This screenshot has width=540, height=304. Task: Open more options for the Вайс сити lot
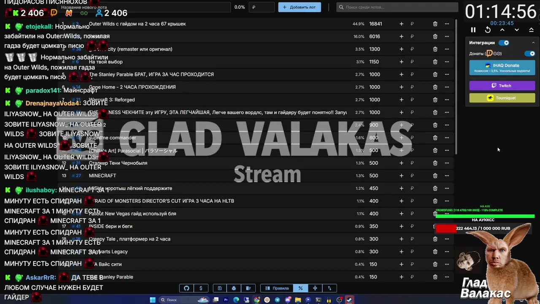pos(447,265)
